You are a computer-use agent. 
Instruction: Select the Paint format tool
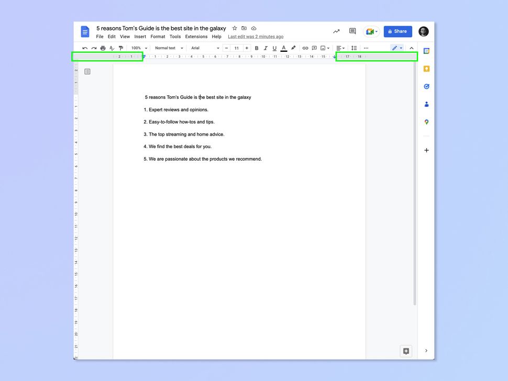click(x=120, y=48)
